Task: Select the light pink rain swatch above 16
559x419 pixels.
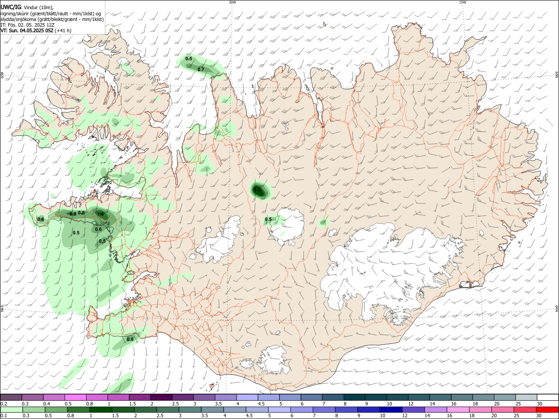Action: coord(458,409)
